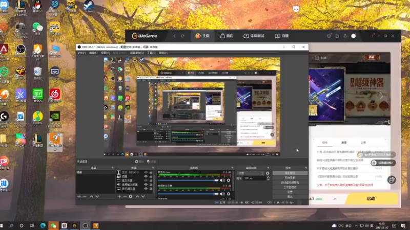410x230 pixels.
Task: Open OBS Studio desktop shortcut
Action: point(20,51)
